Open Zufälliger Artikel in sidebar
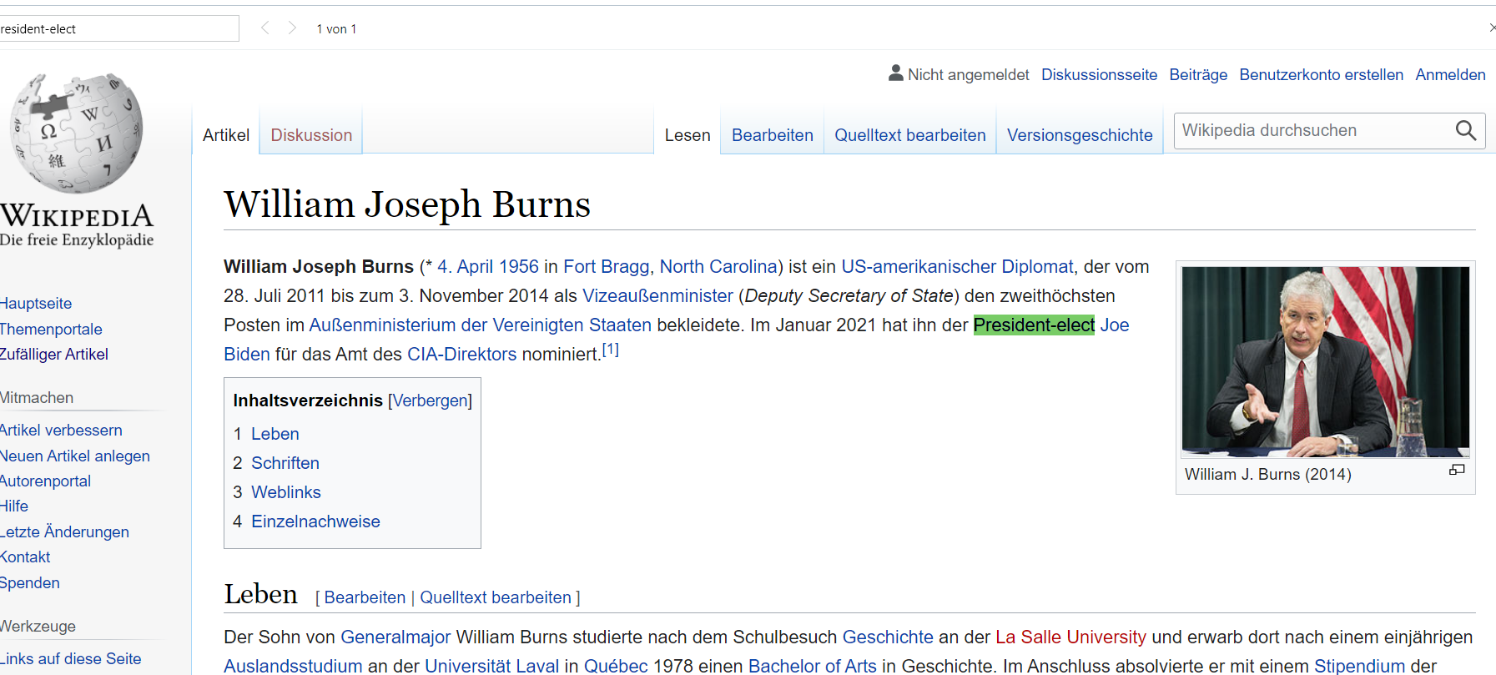Viewport: 1496px width, 675px height. tap(54, 355)
